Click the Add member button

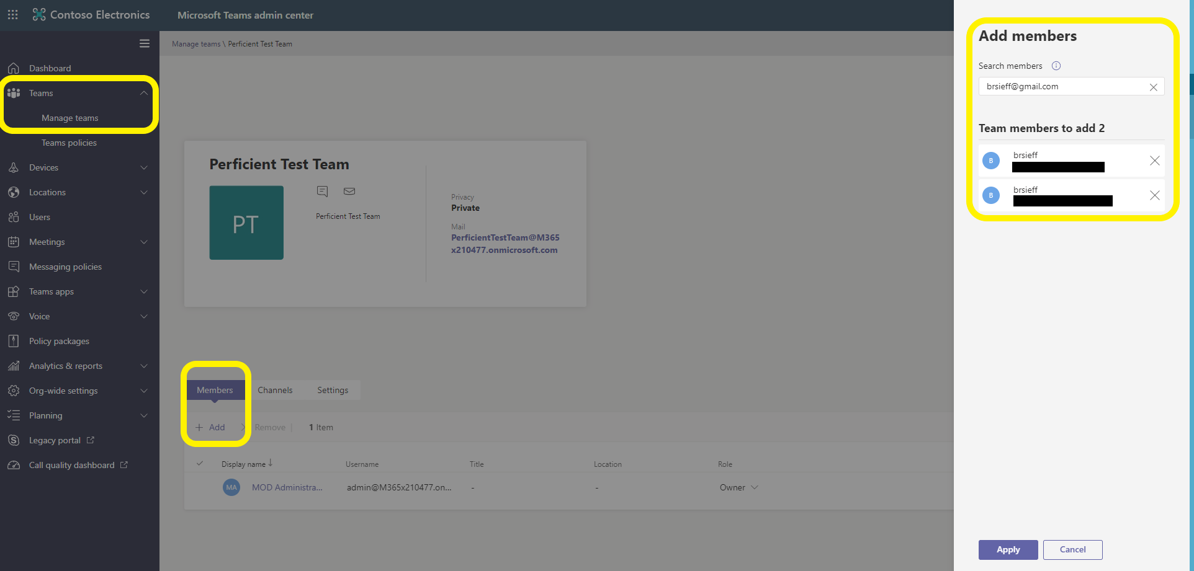(210, 427)
